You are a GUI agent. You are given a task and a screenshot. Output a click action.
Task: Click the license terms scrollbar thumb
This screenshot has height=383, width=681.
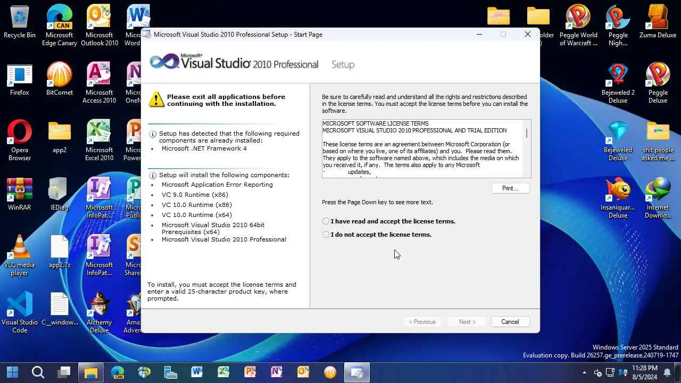point(527,133)
